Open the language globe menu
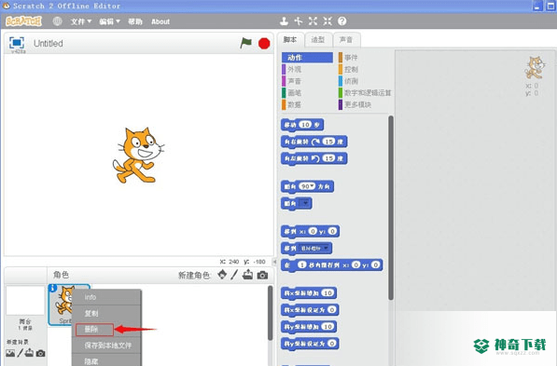The width and height of the screenshot is (557, 366). (57, 21)
